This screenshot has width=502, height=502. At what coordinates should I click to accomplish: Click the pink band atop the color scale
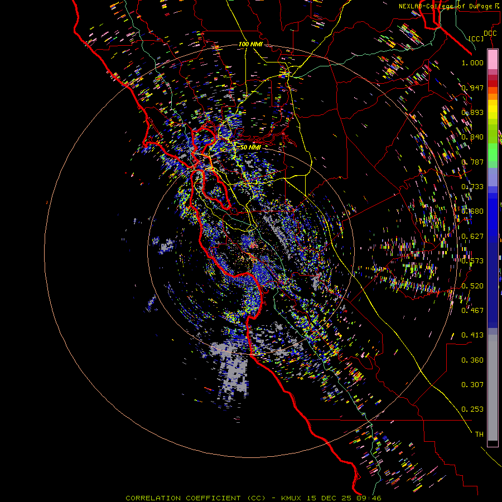pos(493,59)
